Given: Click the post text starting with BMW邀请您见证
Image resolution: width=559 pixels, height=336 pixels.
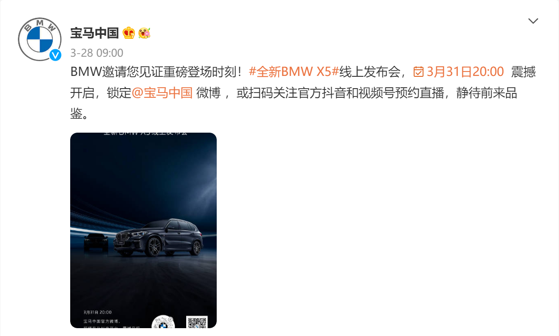Looking at the screenshot, I should click(303, 93).
